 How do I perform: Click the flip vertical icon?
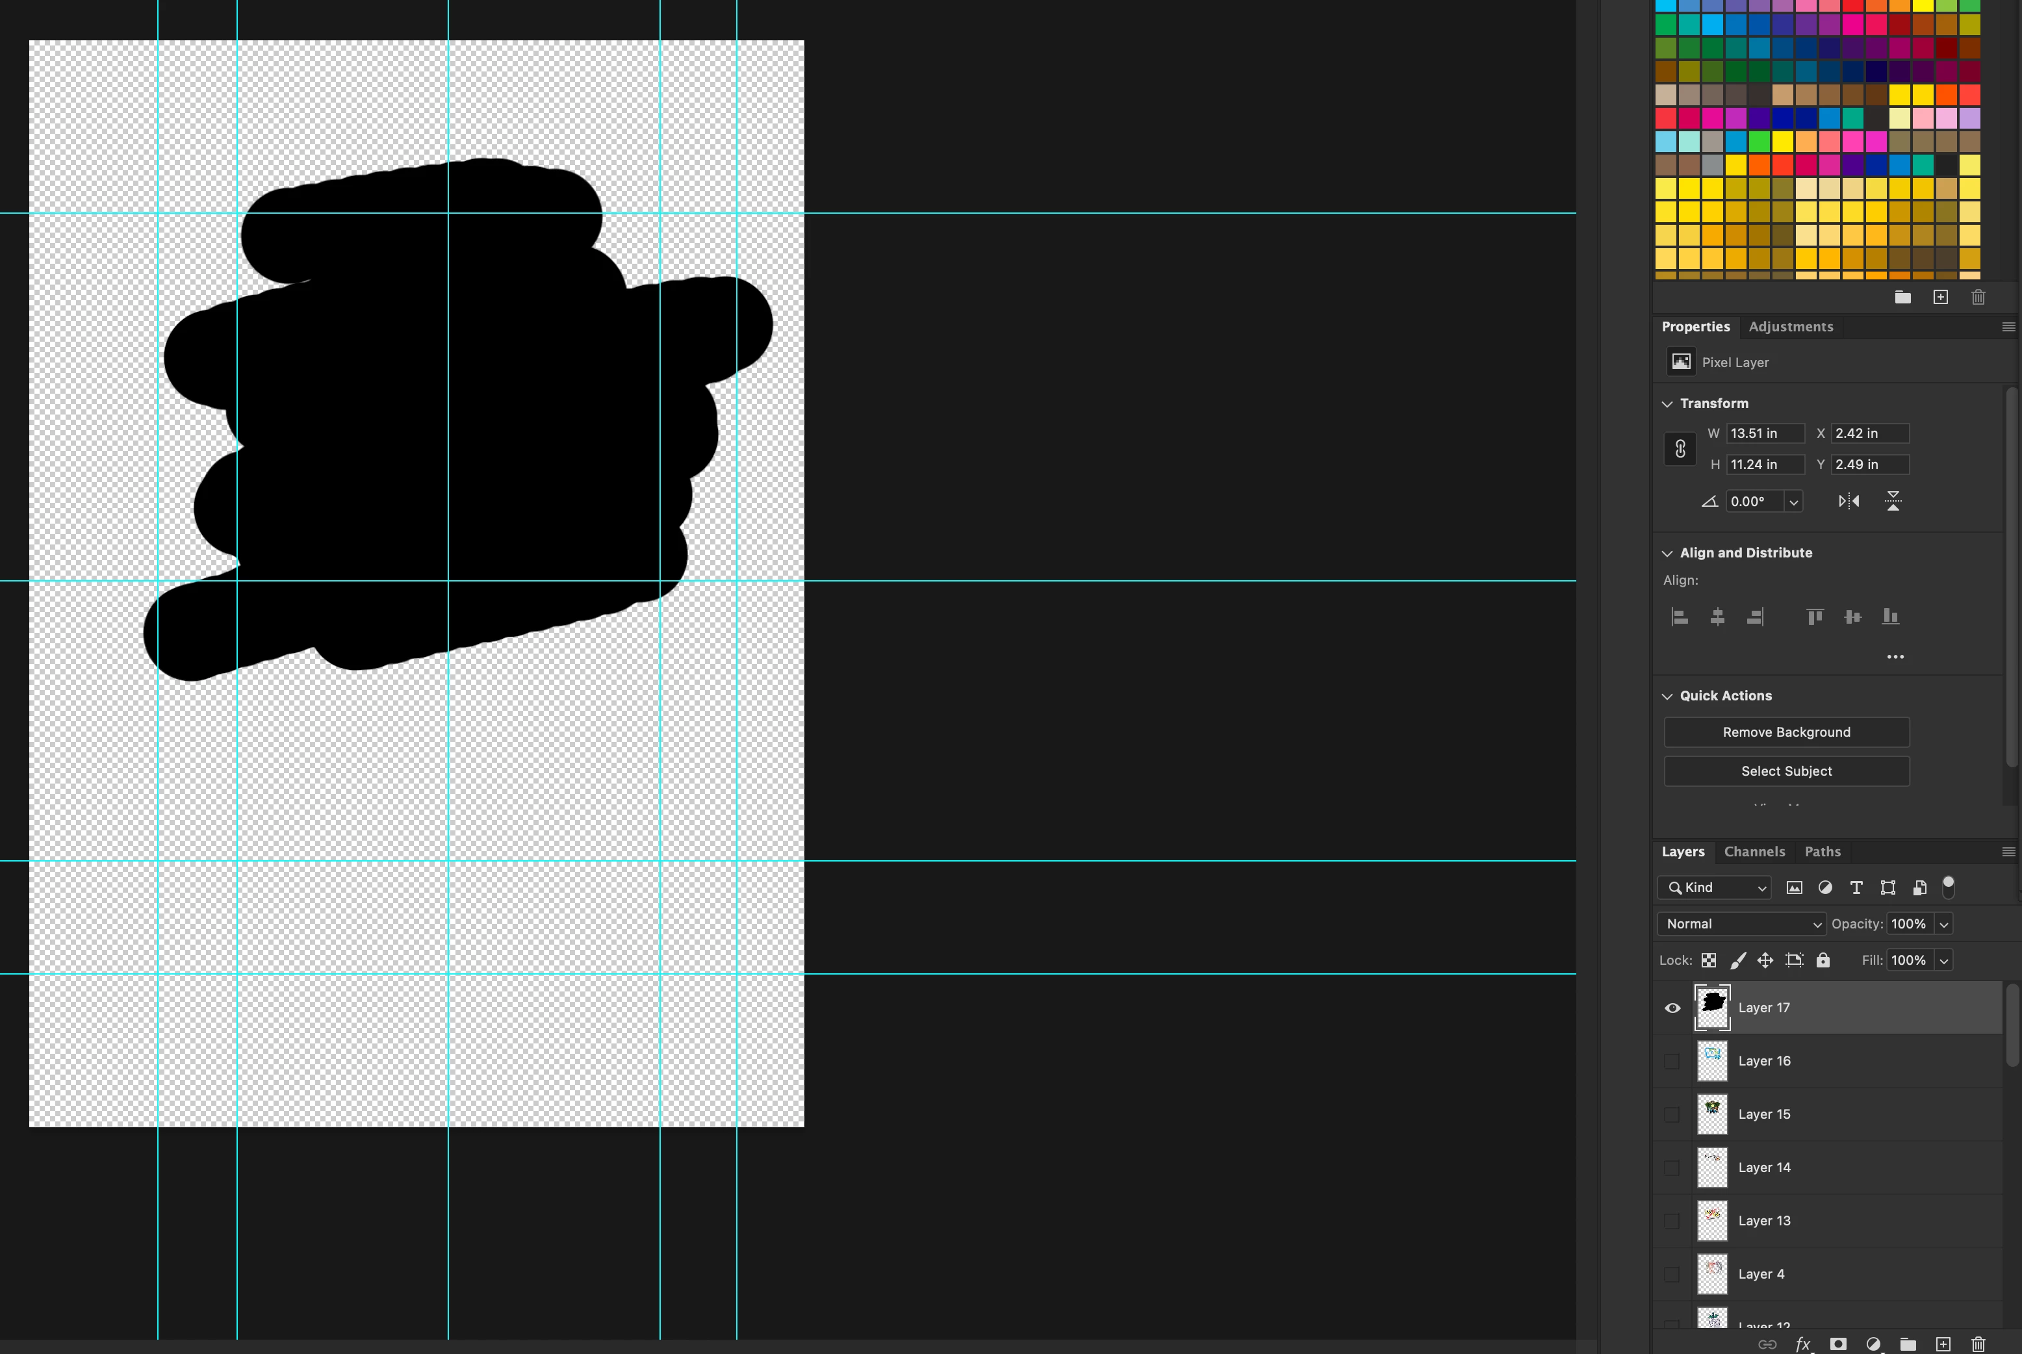[1893, 501]
